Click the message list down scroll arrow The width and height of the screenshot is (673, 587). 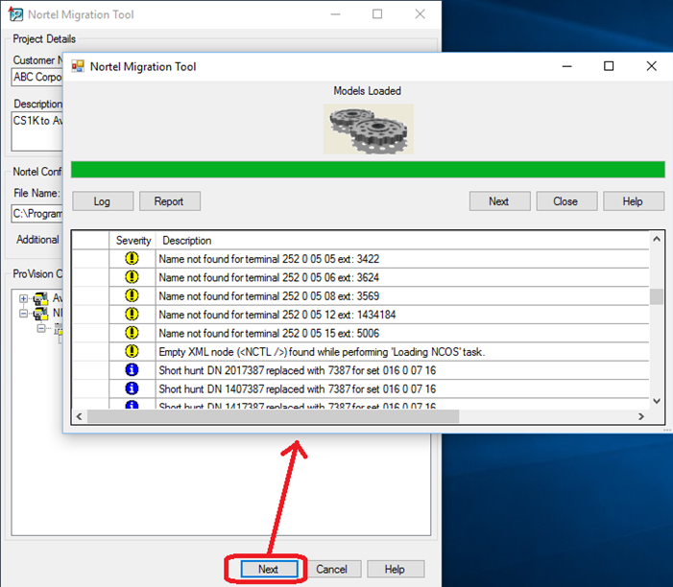[x=657, y=401]
